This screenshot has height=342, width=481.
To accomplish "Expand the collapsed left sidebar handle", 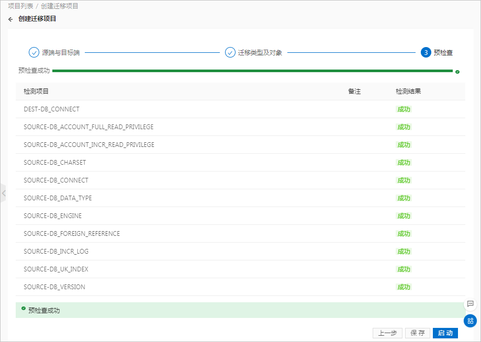I will (x=3, y=193).
